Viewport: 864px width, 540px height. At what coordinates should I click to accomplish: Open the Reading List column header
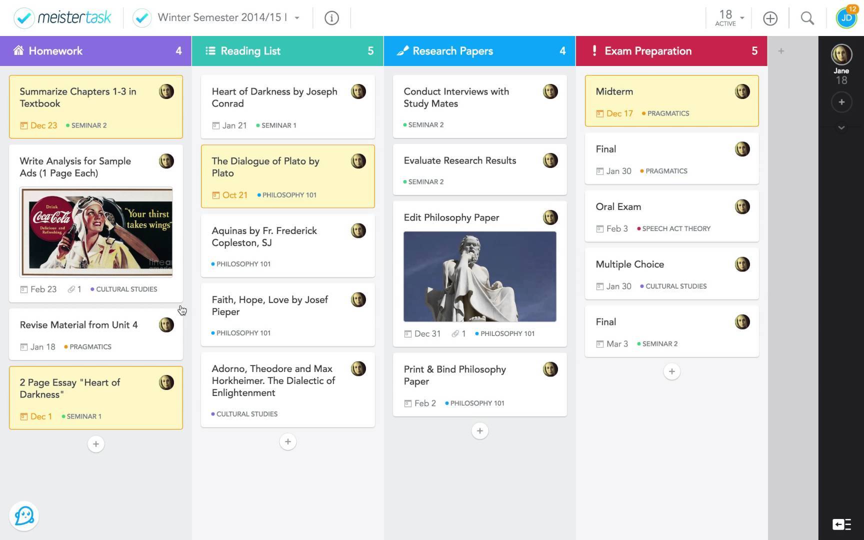(x=287, y=51)
